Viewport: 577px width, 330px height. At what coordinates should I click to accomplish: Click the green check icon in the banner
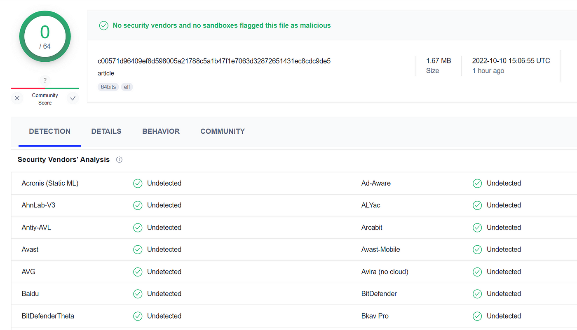click(104, 26)
